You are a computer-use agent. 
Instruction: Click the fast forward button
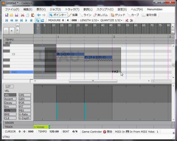[x=16, y=20]
